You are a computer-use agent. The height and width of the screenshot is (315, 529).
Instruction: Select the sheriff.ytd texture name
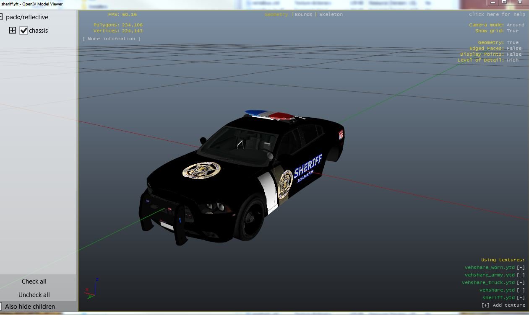pos(498,297)
